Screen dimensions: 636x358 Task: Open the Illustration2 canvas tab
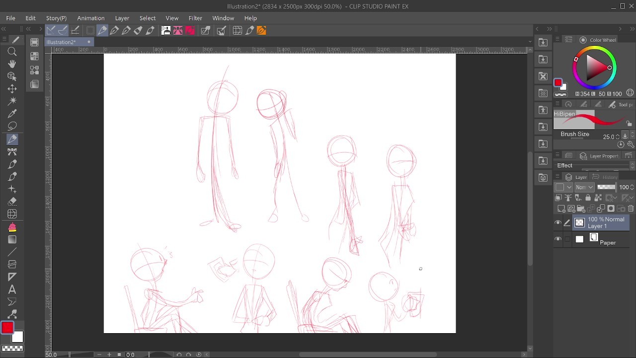point(61,42)
